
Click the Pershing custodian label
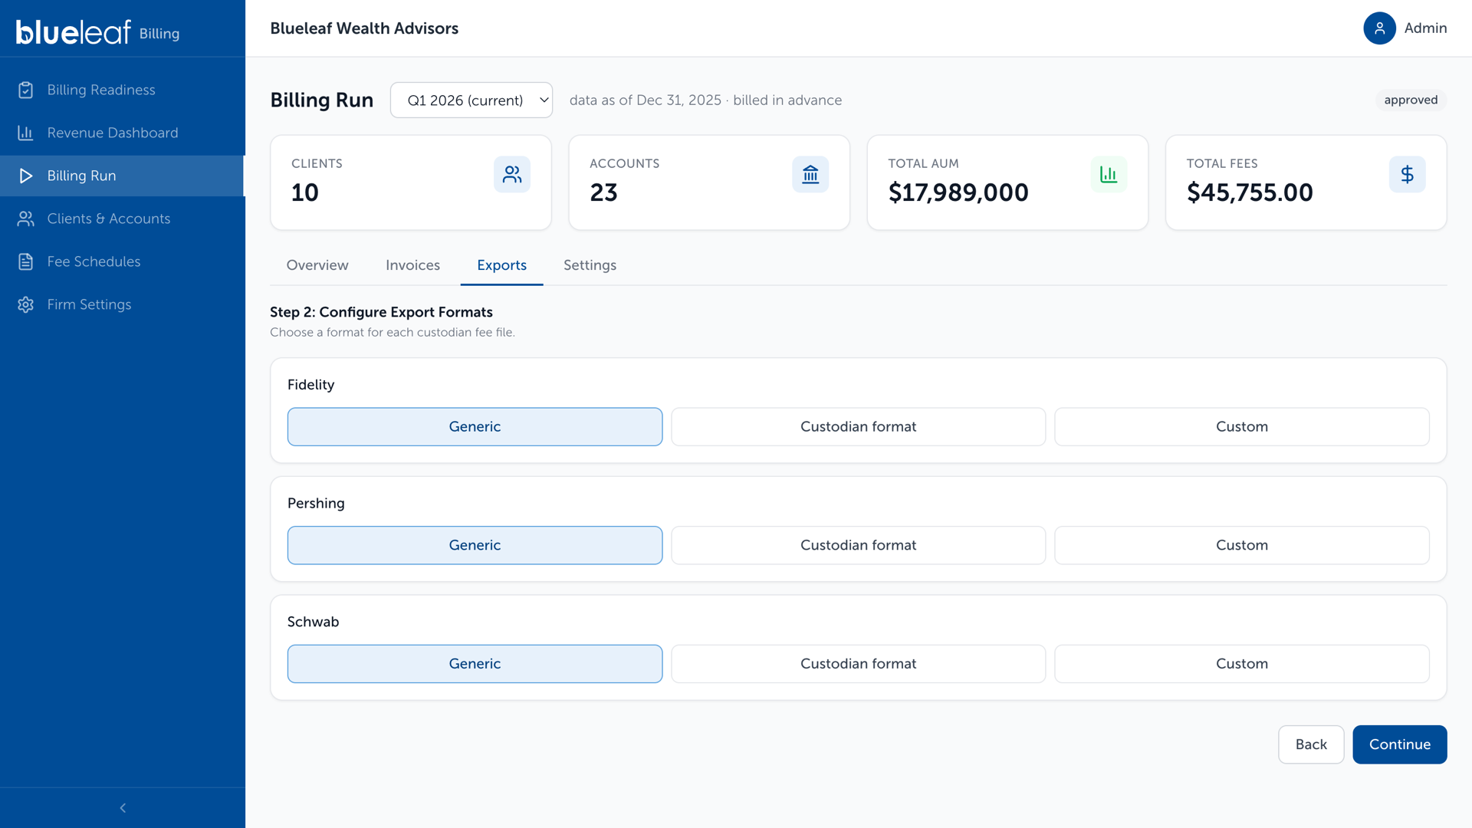tap(316, 504)
